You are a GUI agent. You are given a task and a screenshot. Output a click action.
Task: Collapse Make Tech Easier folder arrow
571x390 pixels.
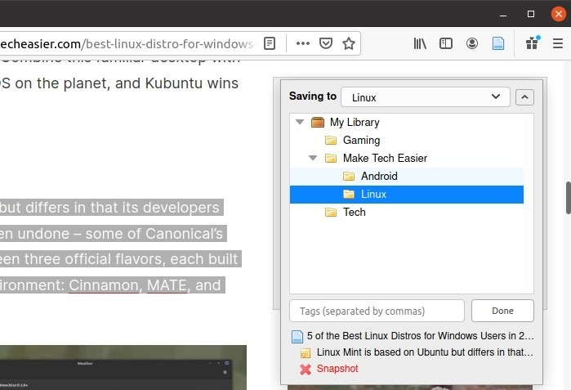click(313, 158)
